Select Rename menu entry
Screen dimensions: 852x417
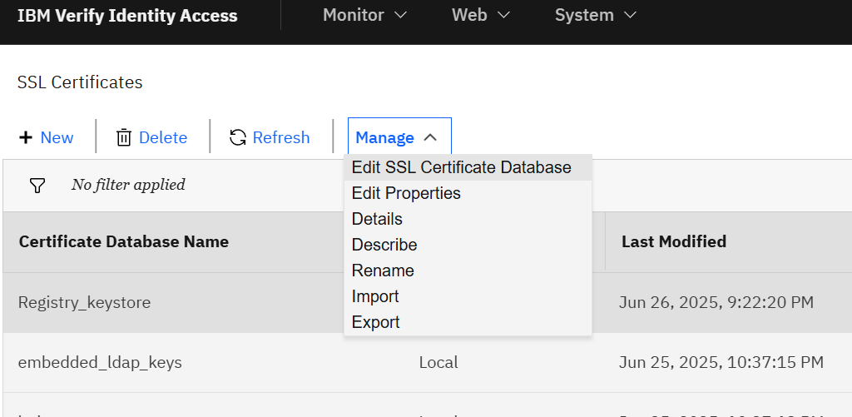pos(383,271)
